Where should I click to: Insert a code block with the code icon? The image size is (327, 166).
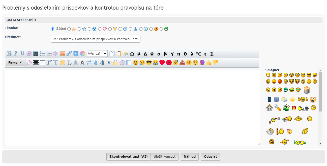pyautogui.click(x=36, y=53)
